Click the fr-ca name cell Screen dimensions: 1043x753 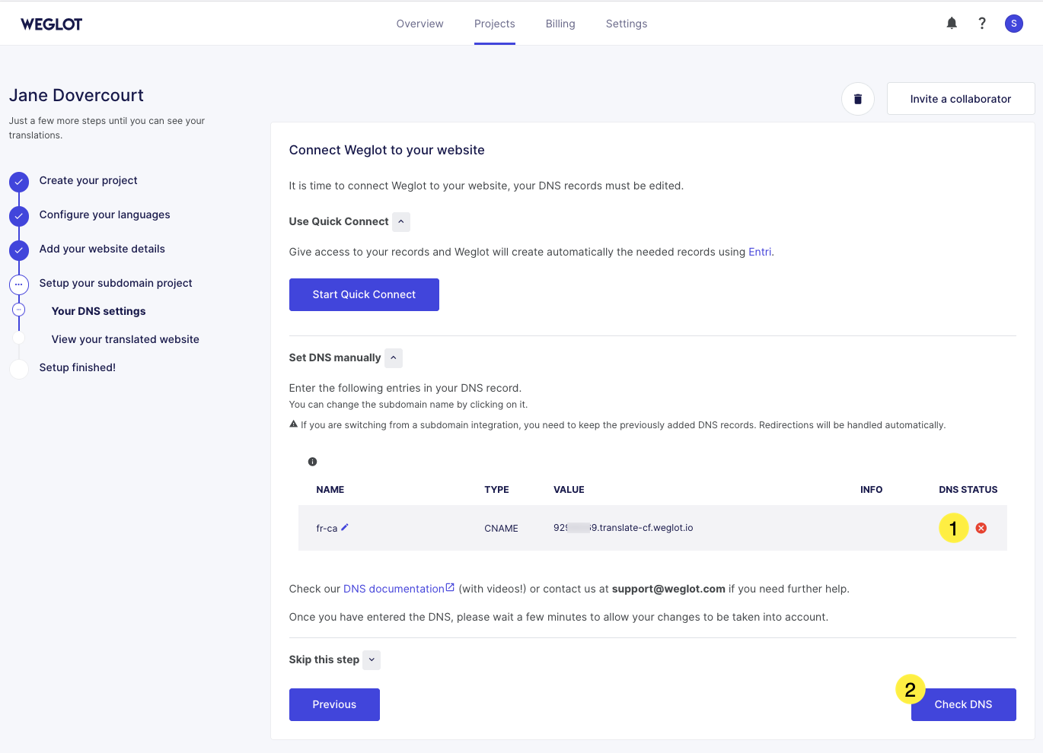(x=327, y=529)
